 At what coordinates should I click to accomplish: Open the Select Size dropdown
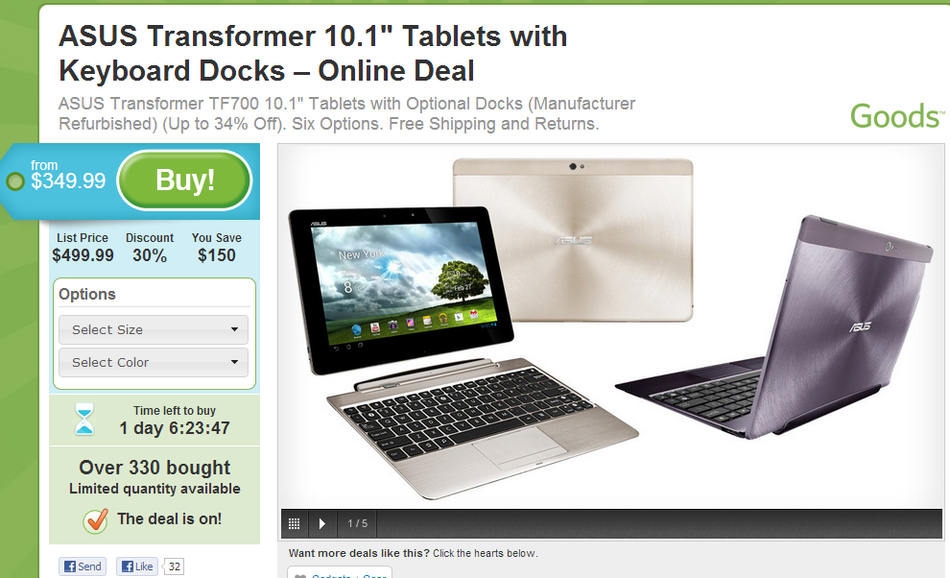(154, 329)
